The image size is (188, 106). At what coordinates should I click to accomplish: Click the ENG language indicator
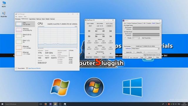tap(179, 104)
